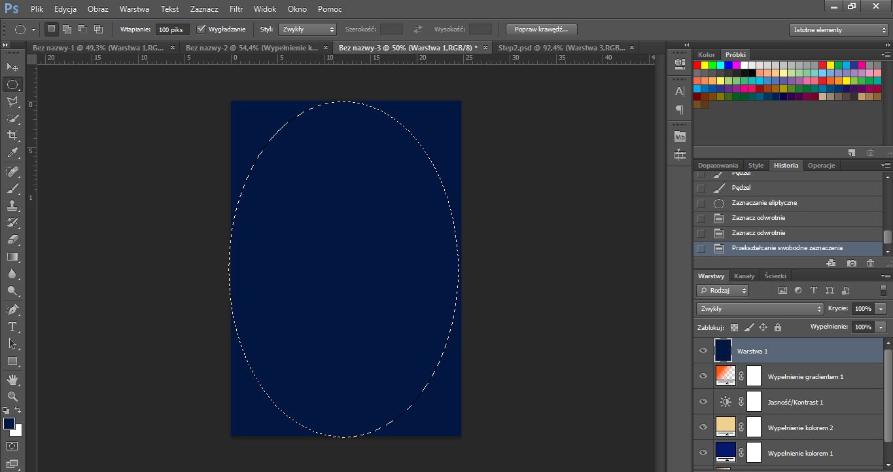Pick the yellow swatch in Próbki
893x472 pixels.
705,65
